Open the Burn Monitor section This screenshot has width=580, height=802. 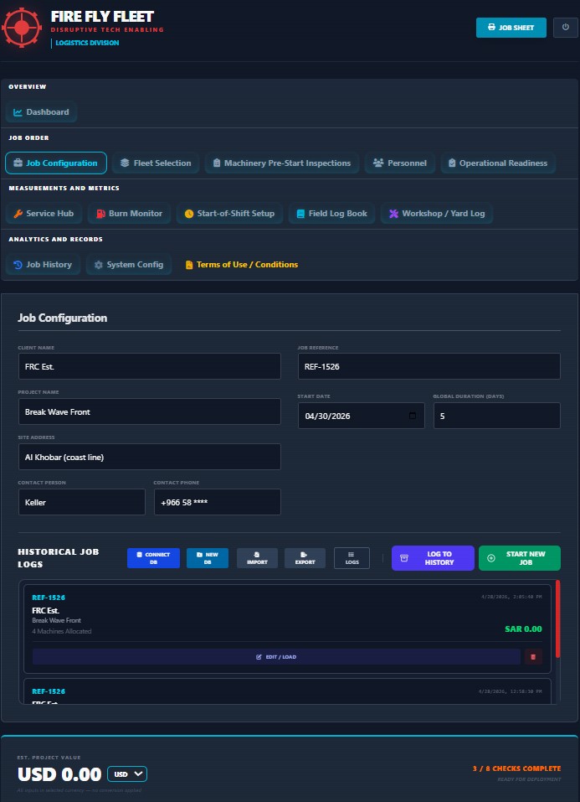click(x=129, y=214)
